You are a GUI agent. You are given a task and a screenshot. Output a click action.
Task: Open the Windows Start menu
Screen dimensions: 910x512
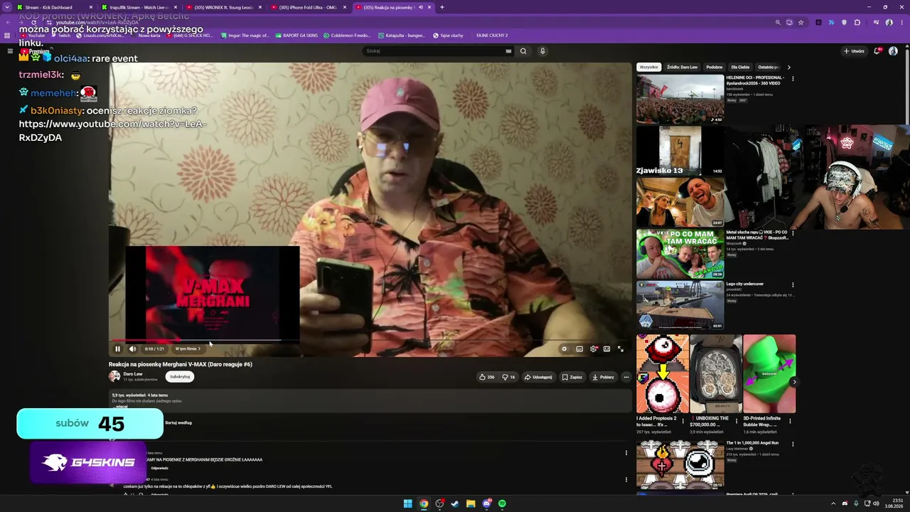pos(407,503)
